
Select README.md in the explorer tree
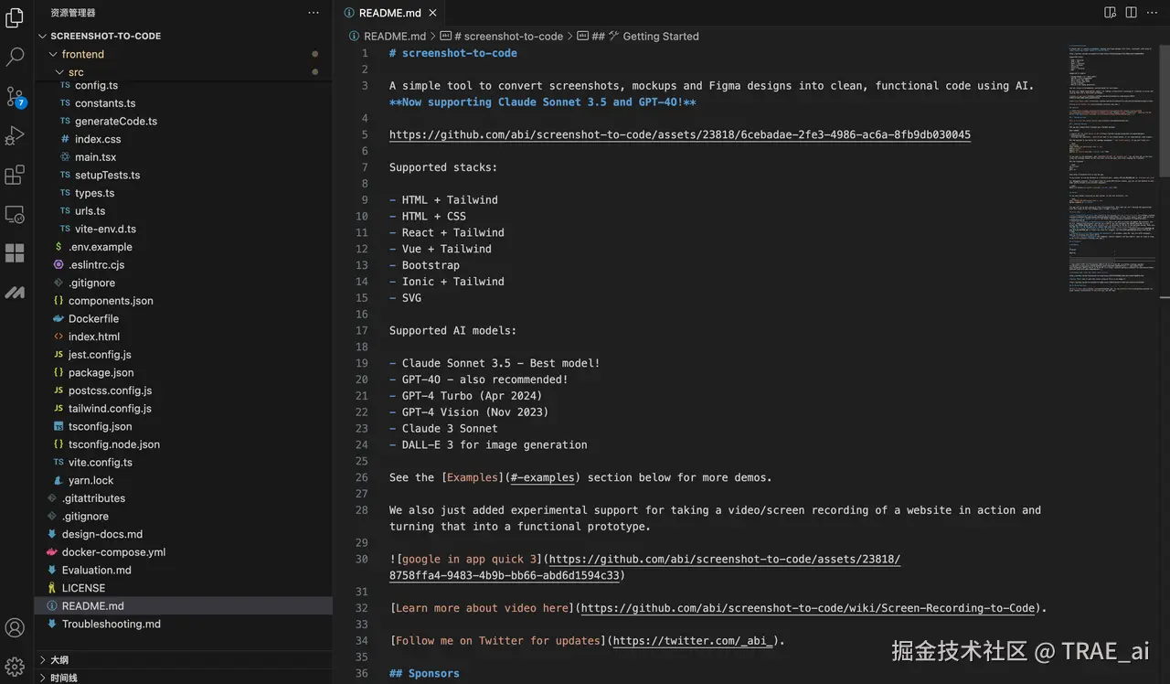pyautogui.click(x=183, y=605)
